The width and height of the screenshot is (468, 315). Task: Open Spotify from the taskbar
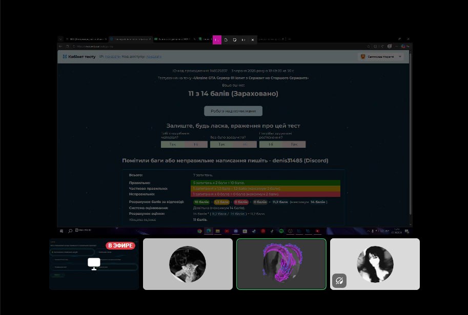(281, 231)
